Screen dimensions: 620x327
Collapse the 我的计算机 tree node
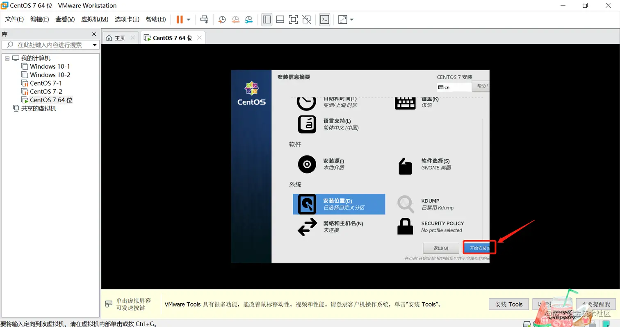(7, 59)
